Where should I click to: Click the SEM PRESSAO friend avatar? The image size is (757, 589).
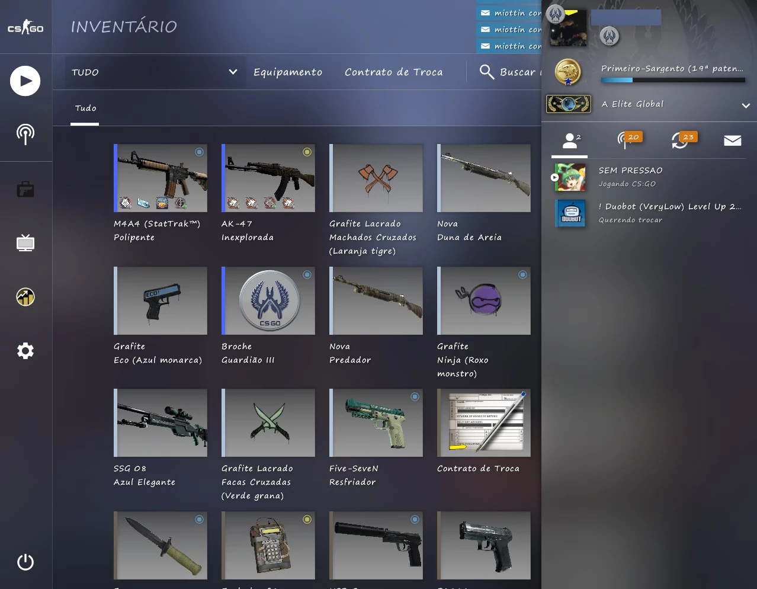coord(570,177)
